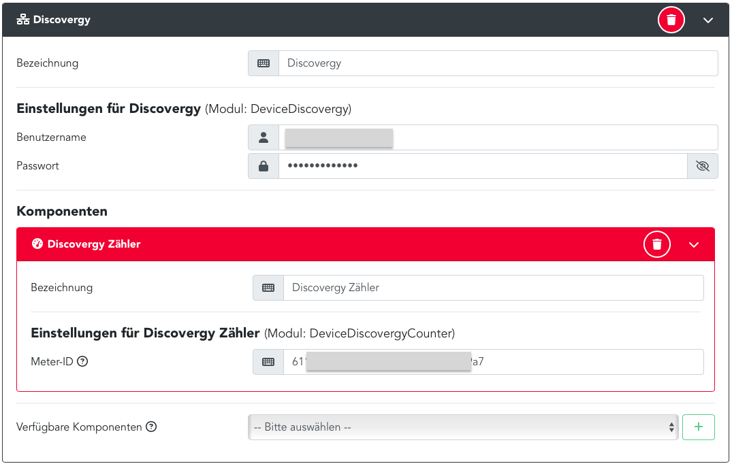Click the 'Discovergy Zähler' red header title
Image resolution: width=732 pixels, height=466 pixels.
(x=94, y=244)
